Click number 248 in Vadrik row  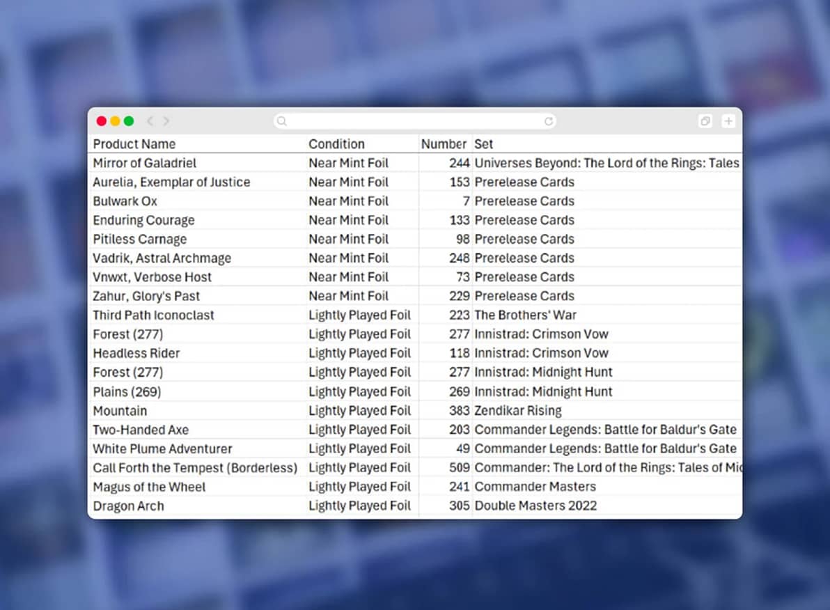click(x=460, y=258)
